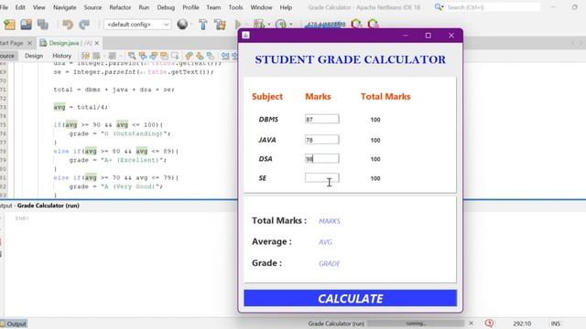586x329 pixels.
Task: Click the Find Next Occurrence editor icon
Action: tap(154, 56)
